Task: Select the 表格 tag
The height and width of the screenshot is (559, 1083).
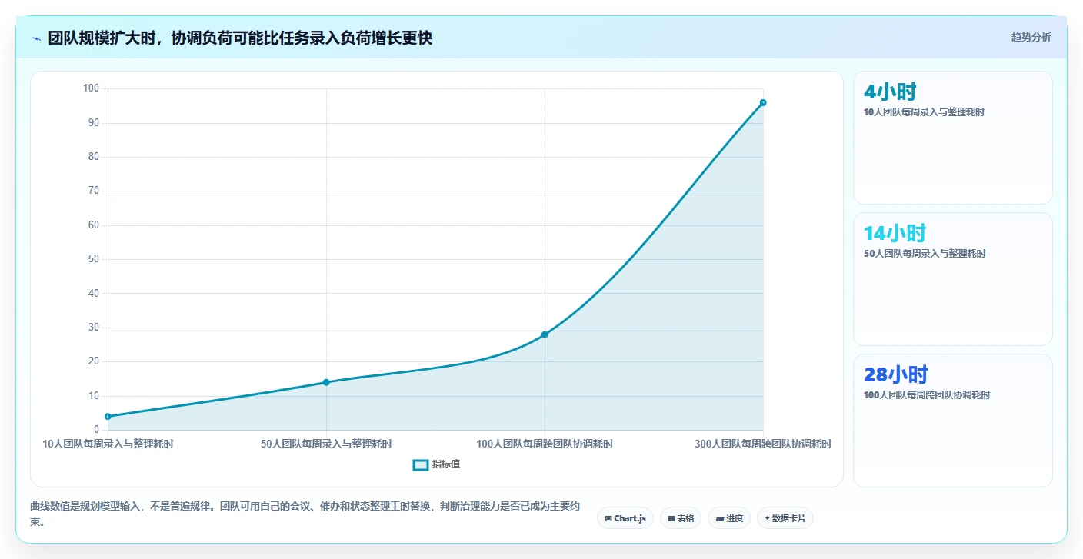Action: point(681,518)
